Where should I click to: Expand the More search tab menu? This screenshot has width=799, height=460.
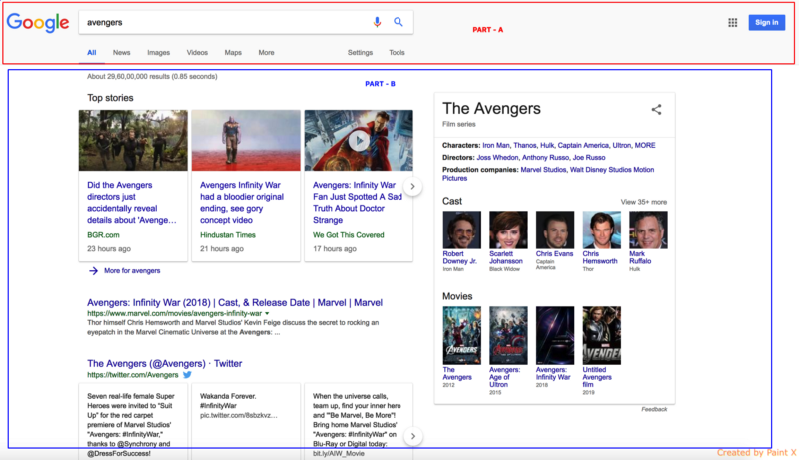(x=266, y=53)
